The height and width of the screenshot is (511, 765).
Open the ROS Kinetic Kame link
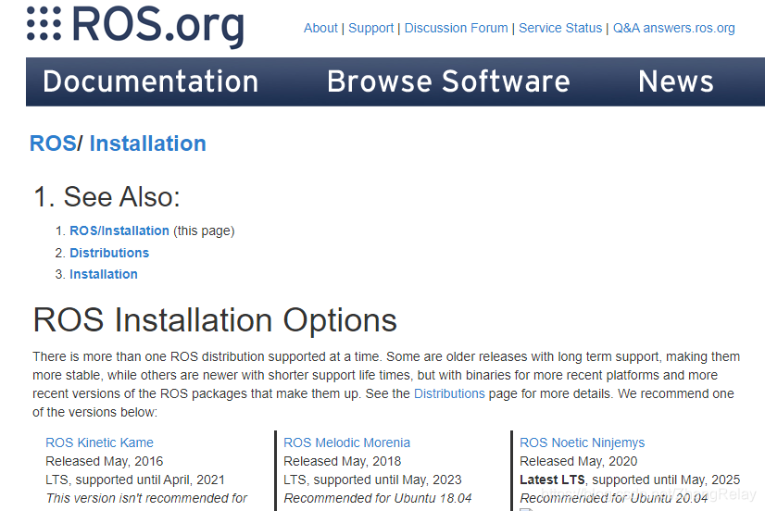pos(99,442)
